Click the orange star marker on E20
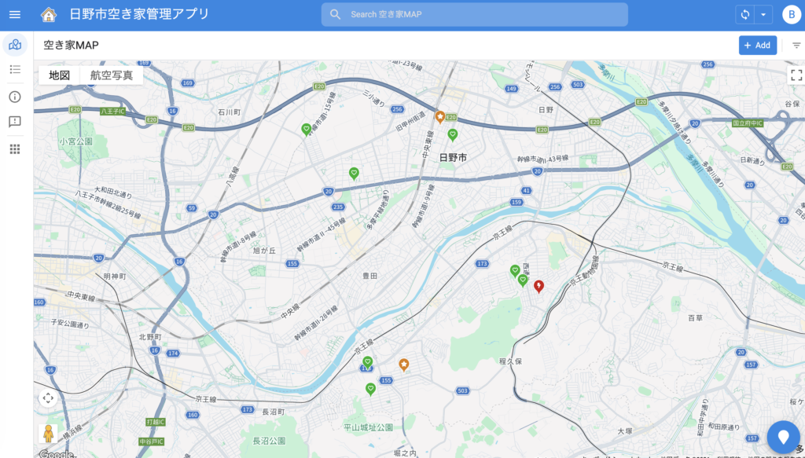The image size is (805, 458). click(440, 116)
